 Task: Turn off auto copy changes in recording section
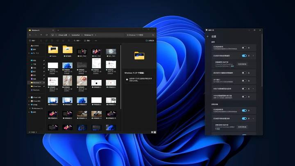[244, 111]
